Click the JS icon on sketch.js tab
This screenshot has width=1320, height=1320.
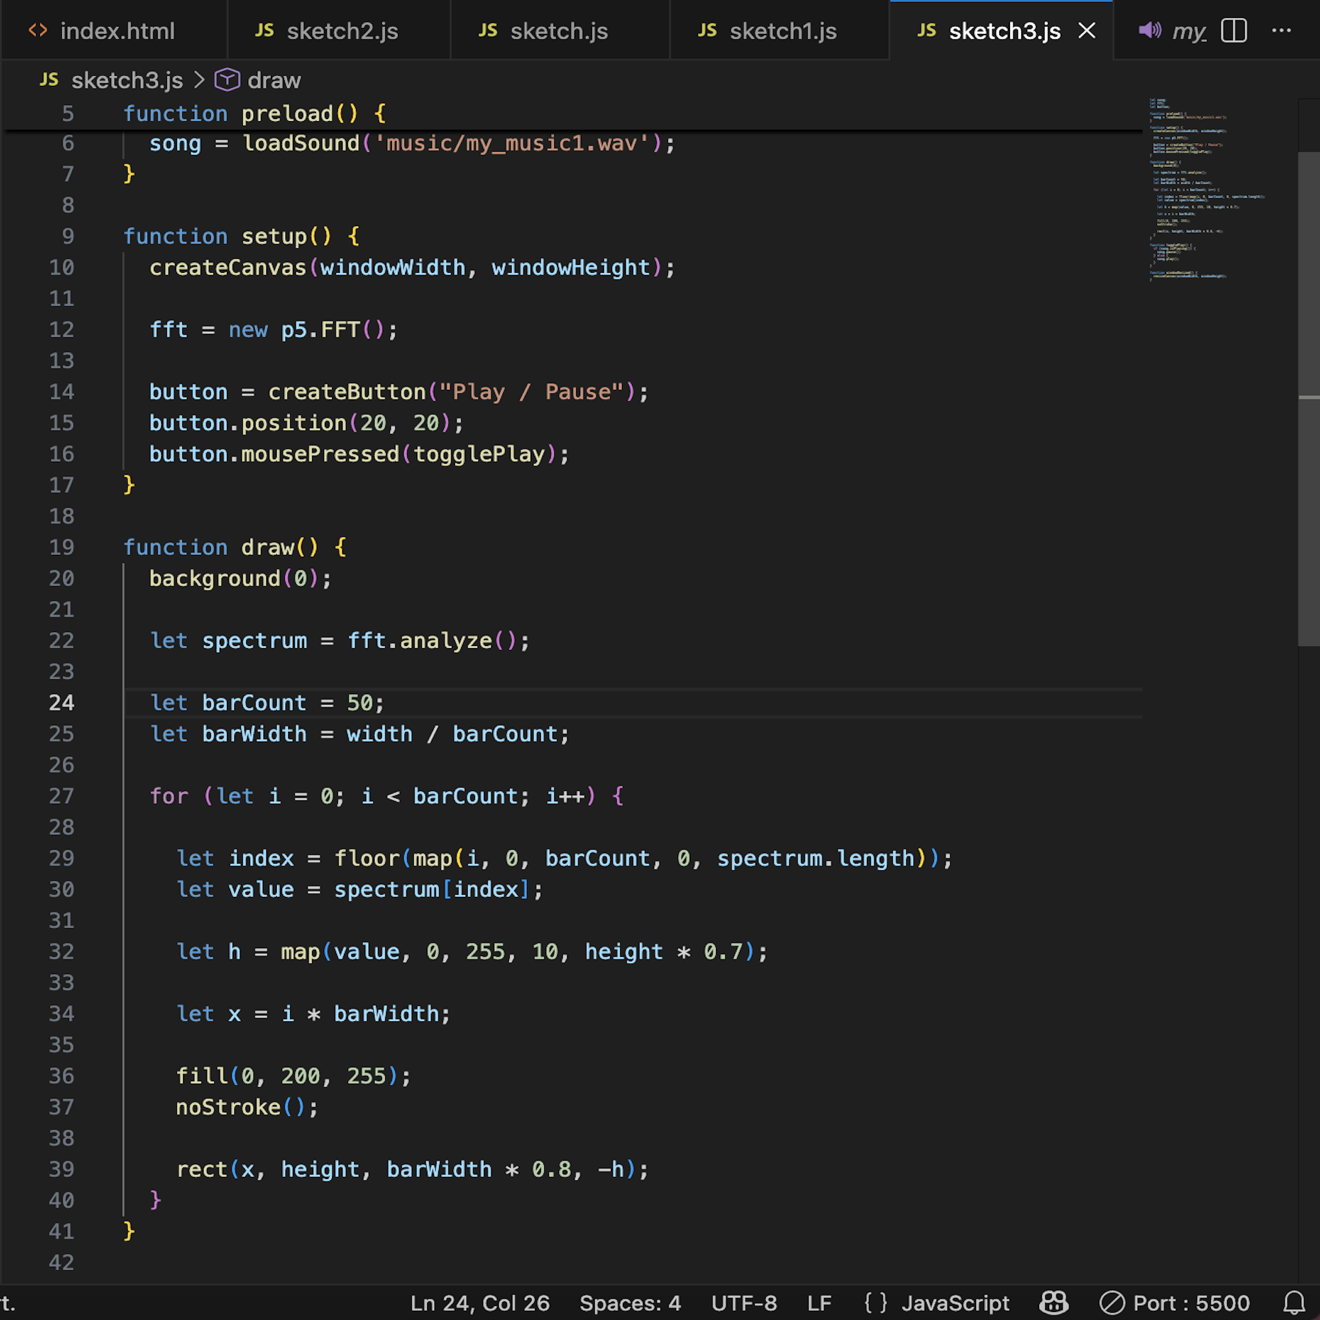tap(488, 31)
